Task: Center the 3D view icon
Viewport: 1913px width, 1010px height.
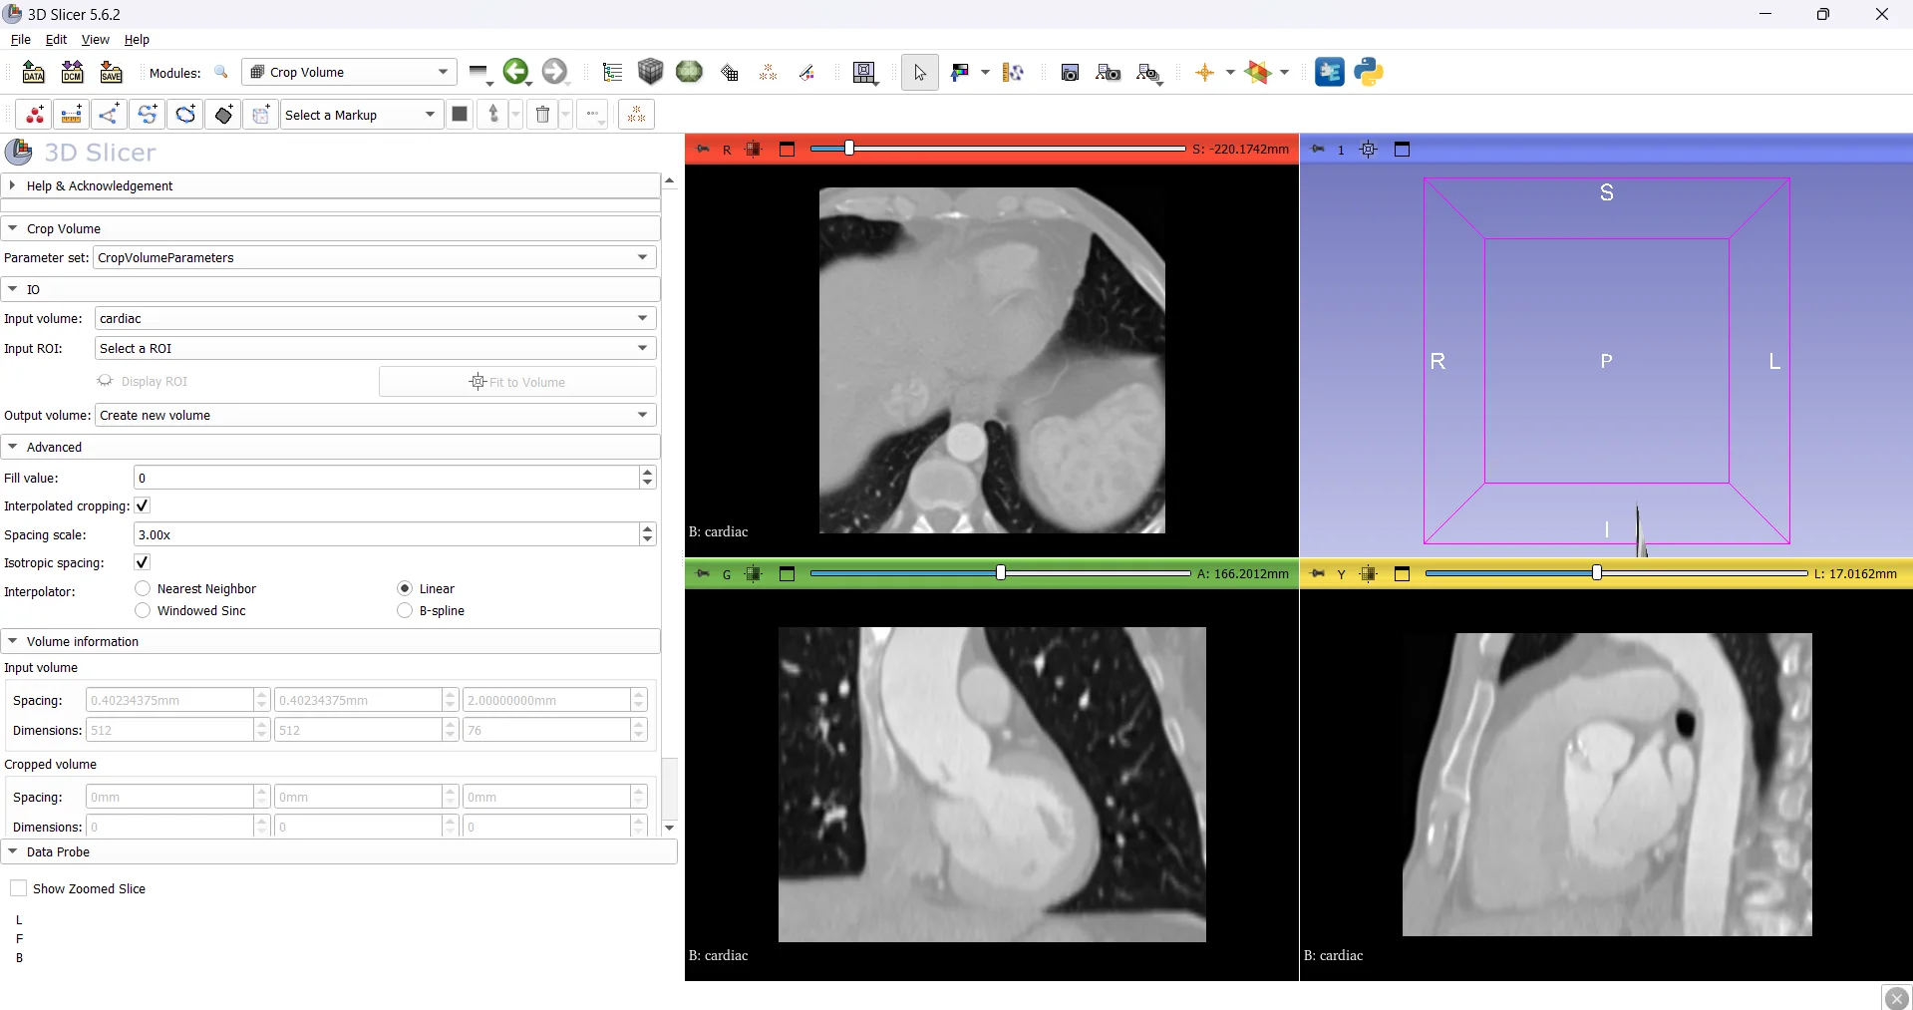Action: (x=1368, y=150)
